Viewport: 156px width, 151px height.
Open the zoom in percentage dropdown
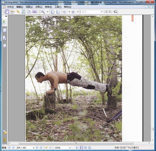[78, 12]
